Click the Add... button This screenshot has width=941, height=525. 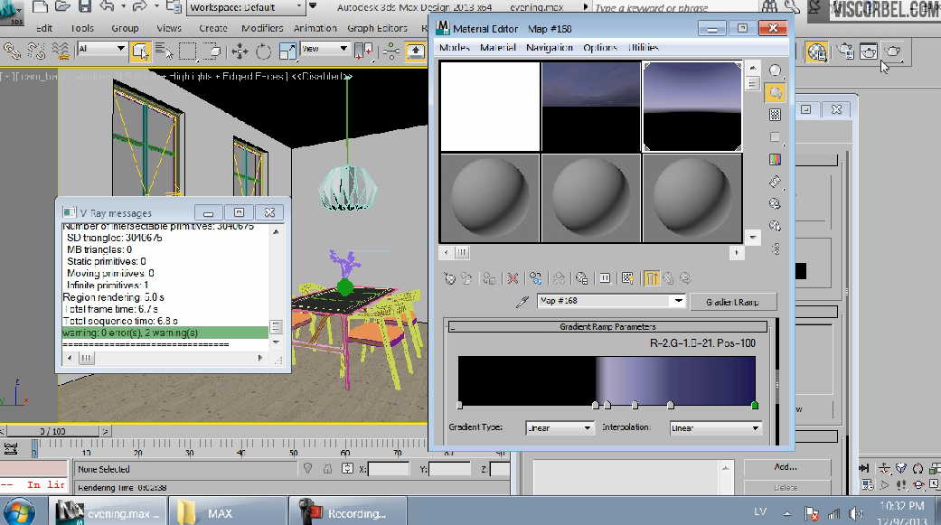[786, 467]
